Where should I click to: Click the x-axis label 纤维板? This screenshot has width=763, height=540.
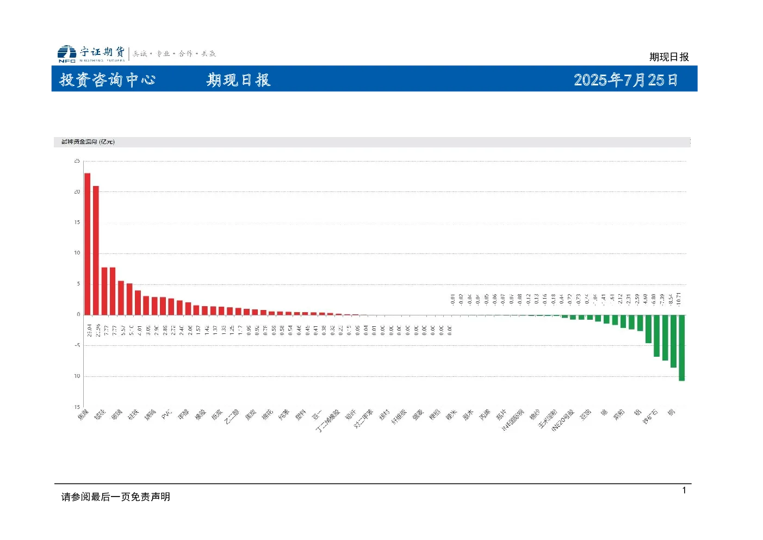(x=399, y=417)
